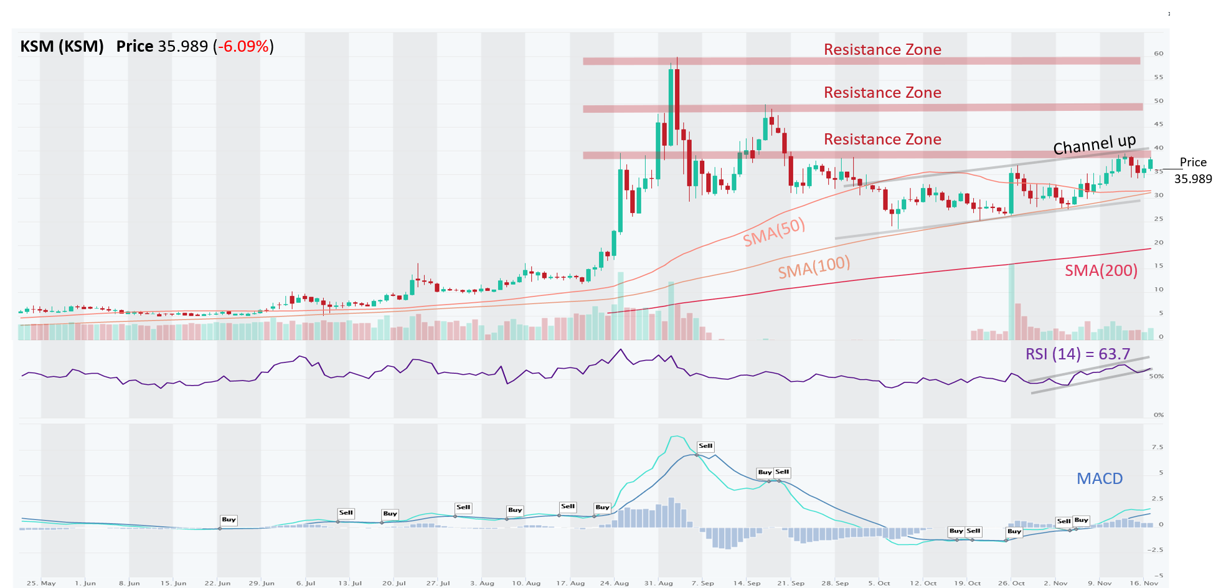
Task: Click the 16. Nov date label
Action: pos(1144,583)
